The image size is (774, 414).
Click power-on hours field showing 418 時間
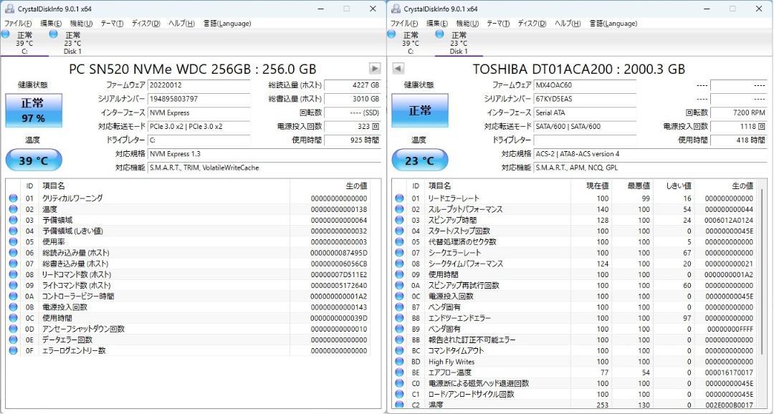[x=739, y=140]
